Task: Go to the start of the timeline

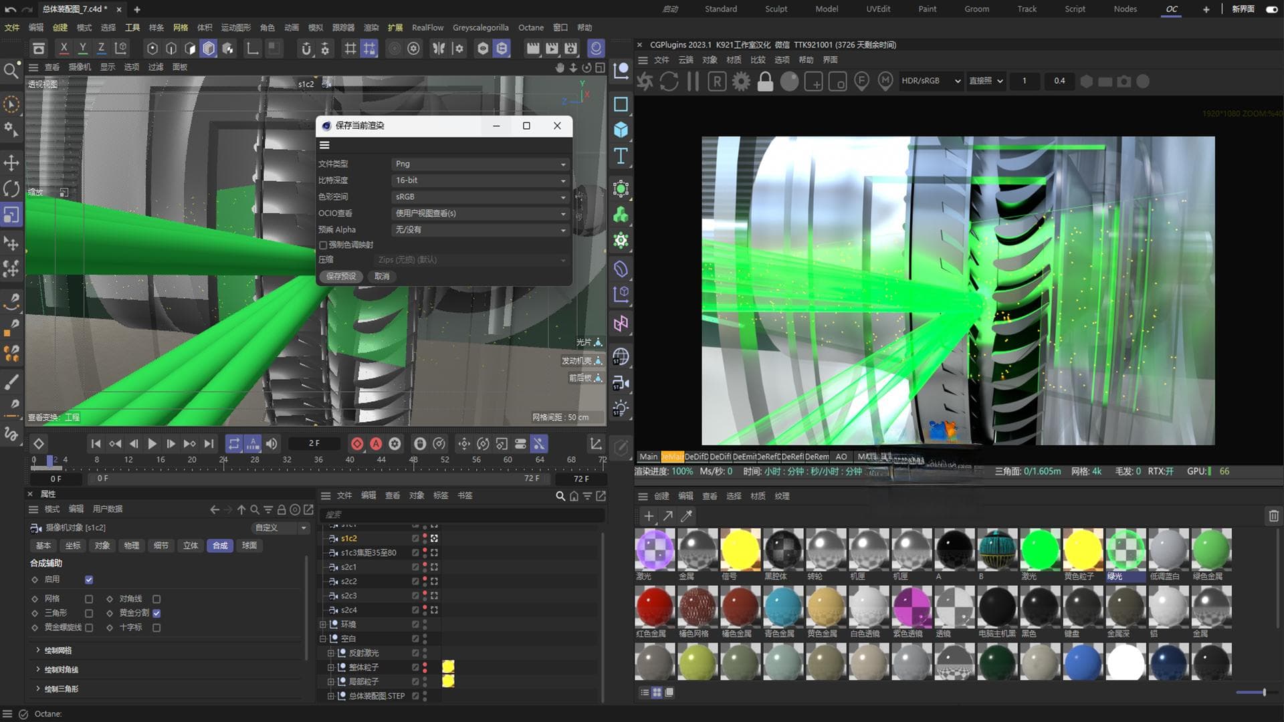Action: coord(96,443)
